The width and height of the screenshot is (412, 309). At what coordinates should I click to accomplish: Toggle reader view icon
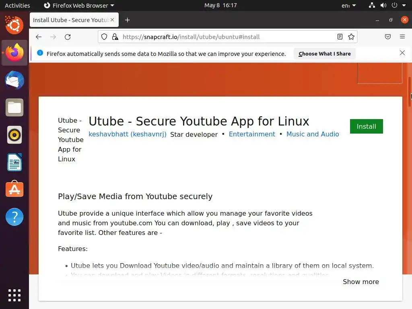340,37
